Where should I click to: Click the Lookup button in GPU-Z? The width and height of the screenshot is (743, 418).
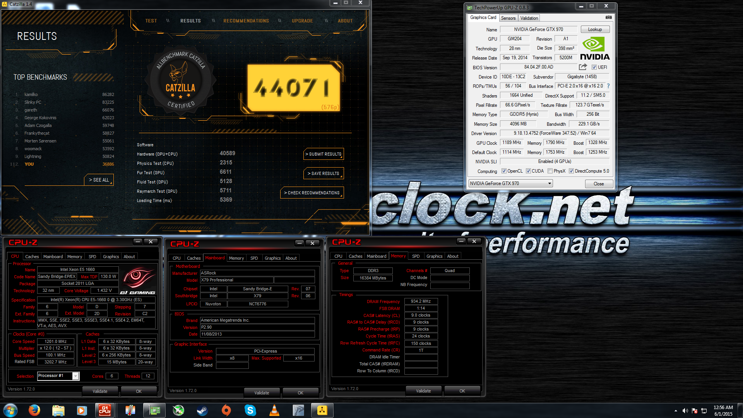tap(595, 29)
